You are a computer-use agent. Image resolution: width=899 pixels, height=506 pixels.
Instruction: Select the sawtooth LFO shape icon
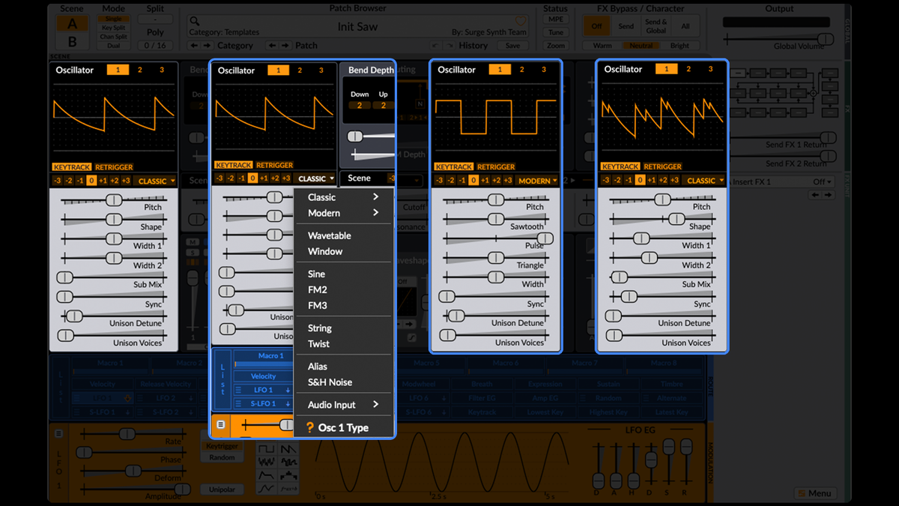(288, 449)
